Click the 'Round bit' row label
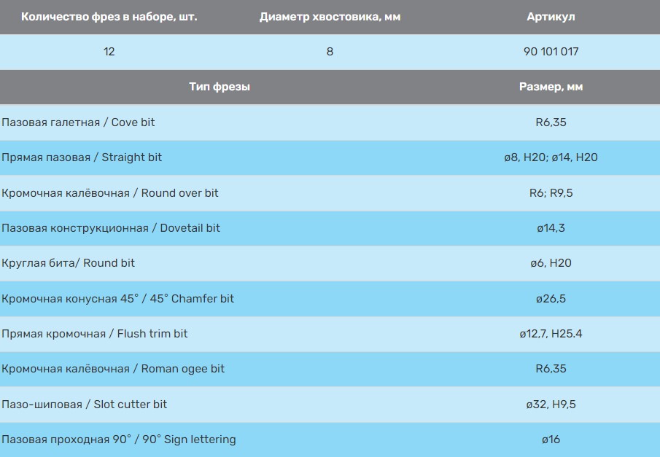This screenshot has width=660, height=457. point(69,263)
